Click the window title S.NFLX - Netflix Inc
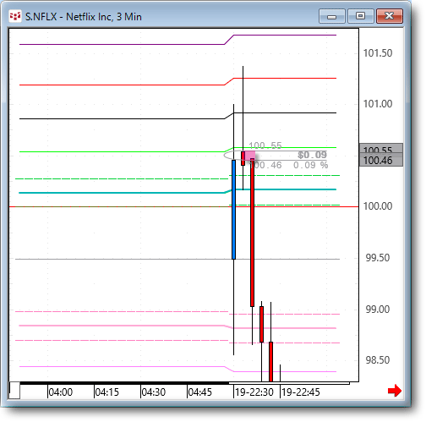This screenshot has width=426, height=422. [84, 17]
